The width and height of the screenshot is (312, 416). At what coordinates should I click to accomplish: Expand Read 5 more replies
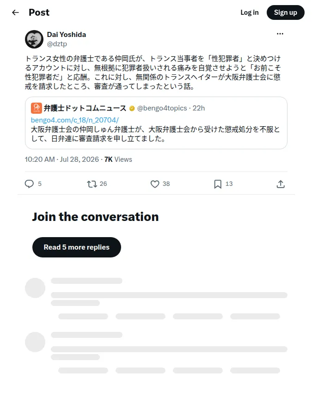click(x=77, y=247)
